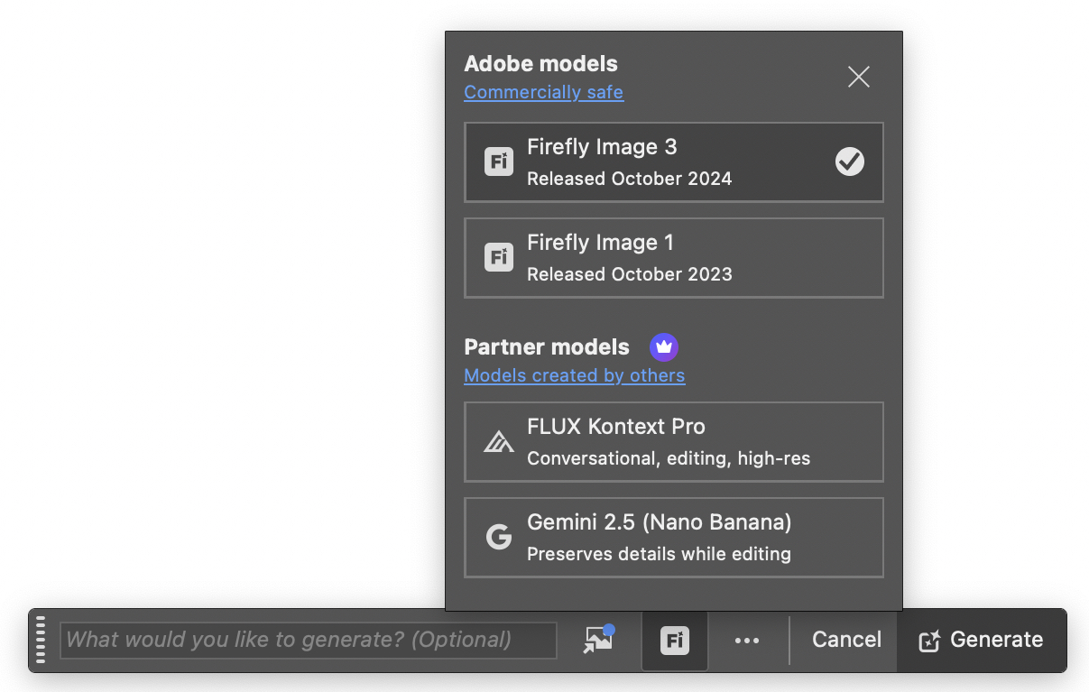Follow the "Models created by others" link
Image resolution: width=1089 pixels, height=692 pixels.
(x=574, y=375)
